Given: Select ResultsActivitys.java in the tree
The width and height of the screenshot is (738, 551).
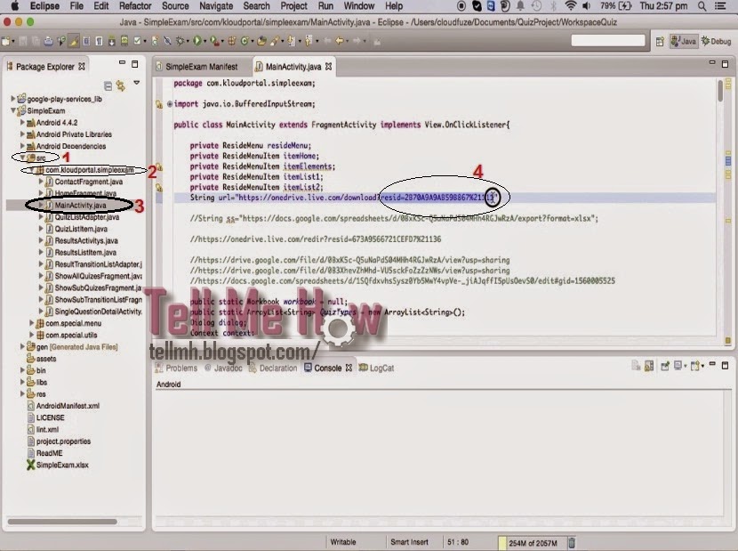Looking at the screenshot, I should click(x=85, y=241).
